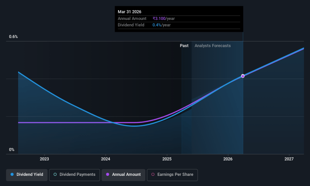Toggle the Dividend Yield series text
The width and height of the screenshot is (310, 186).
click(x=30, y=175)
